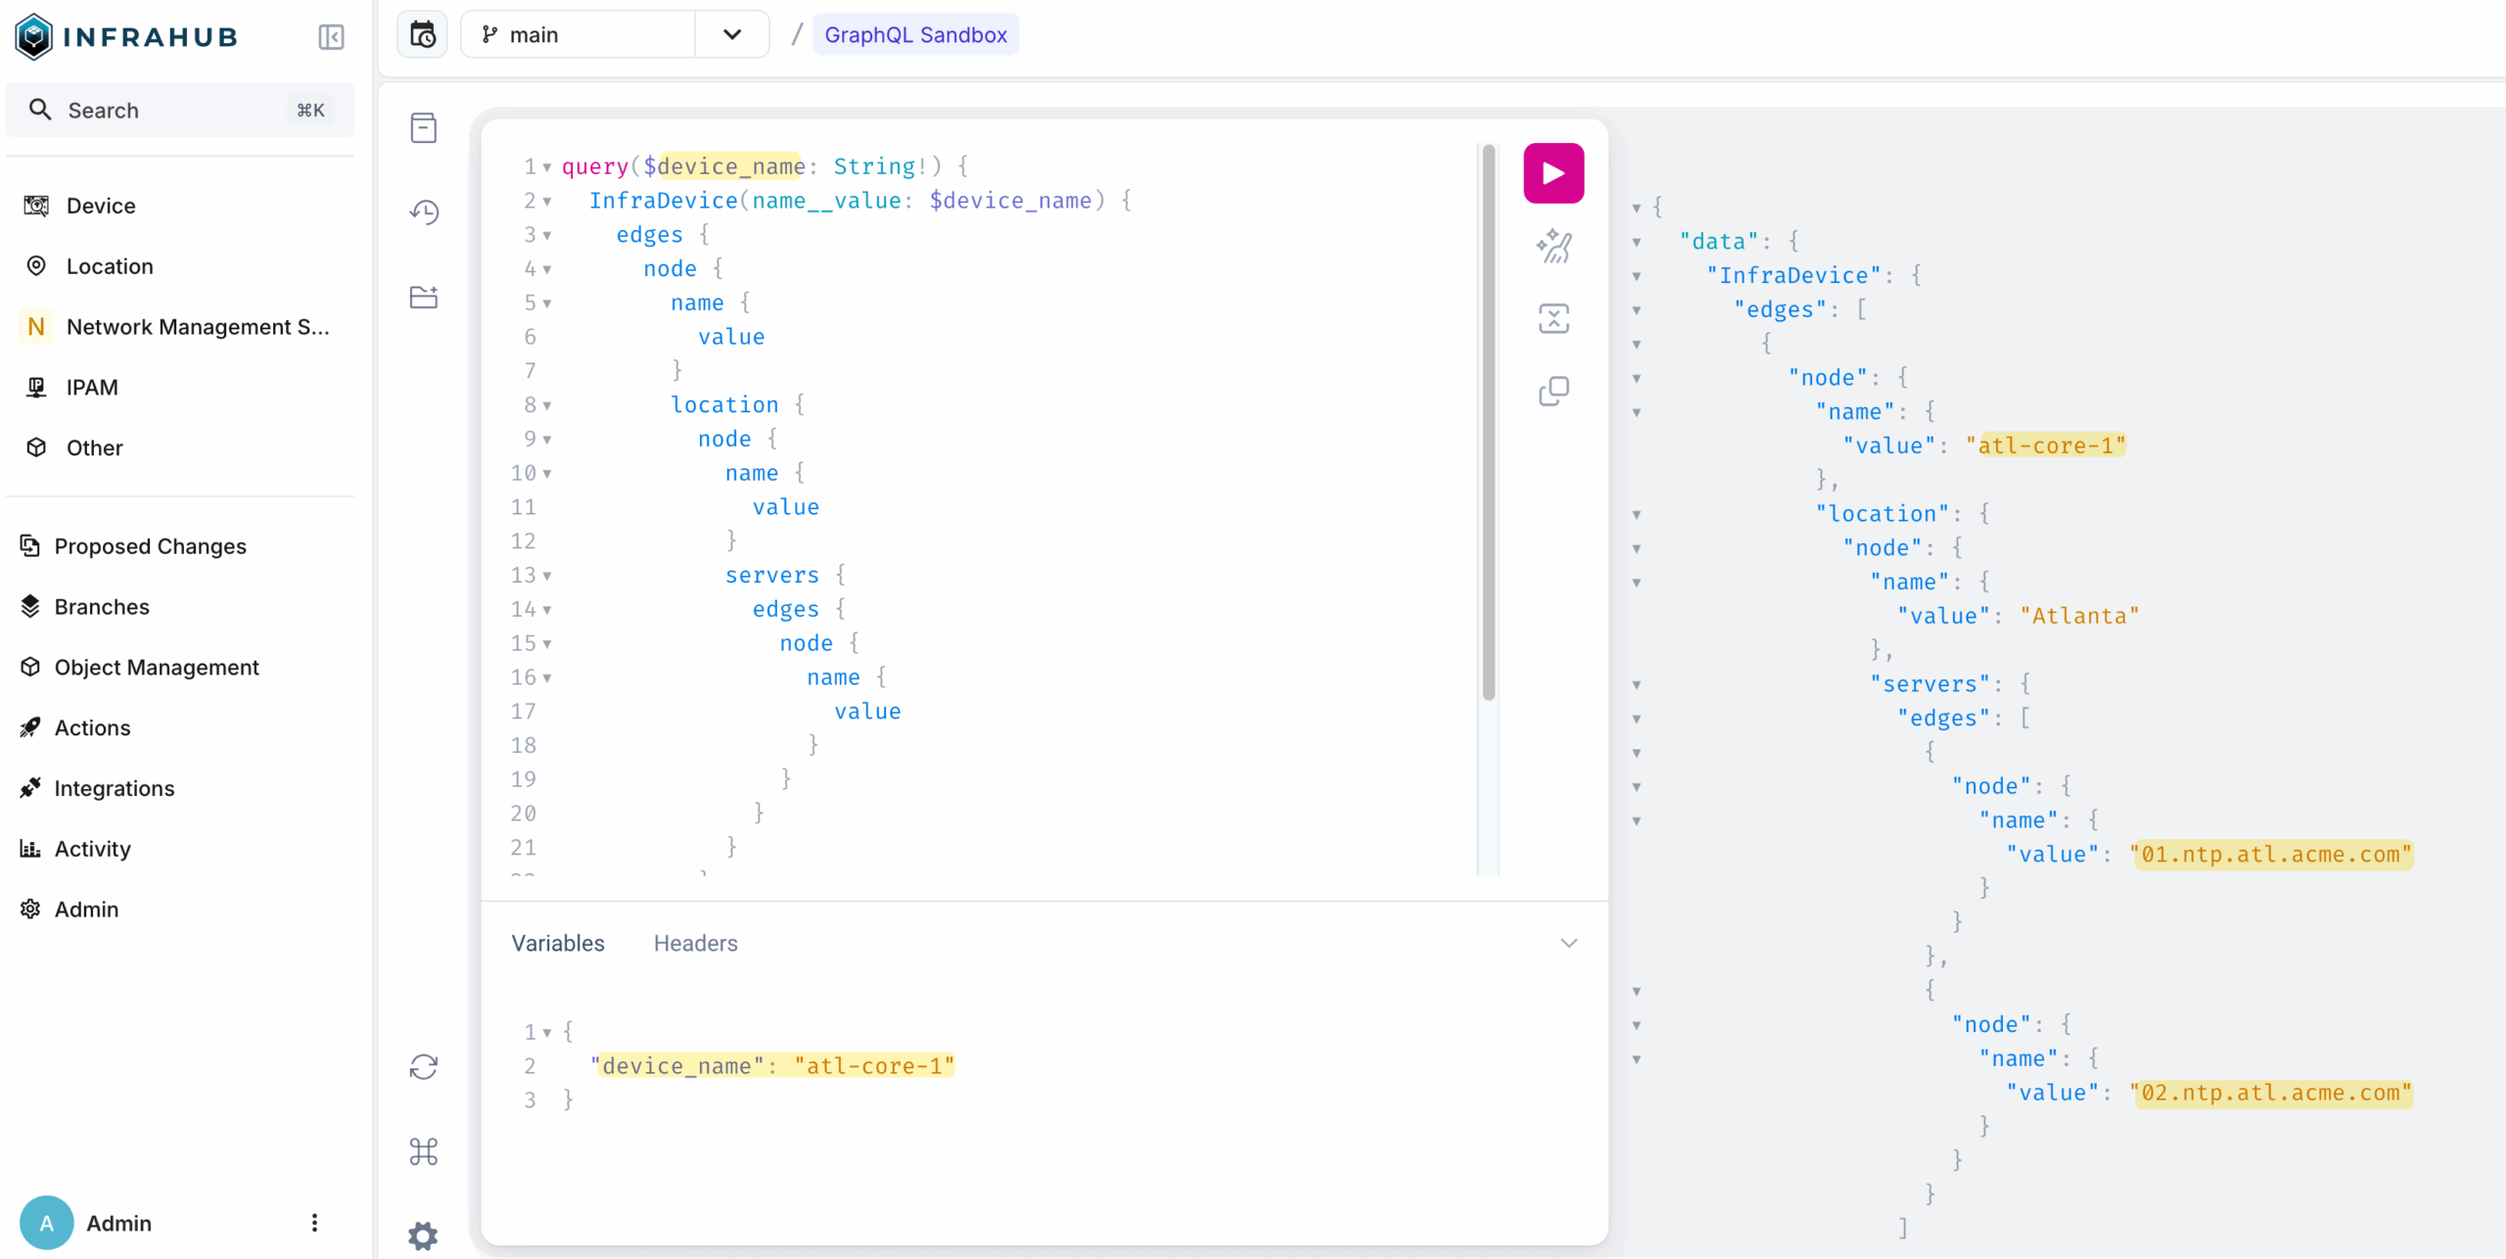Click "02.ntp.atl.acme.com" in response
The height and width of the screenshot is (1259, 2506).
tap(2271, 1094)
